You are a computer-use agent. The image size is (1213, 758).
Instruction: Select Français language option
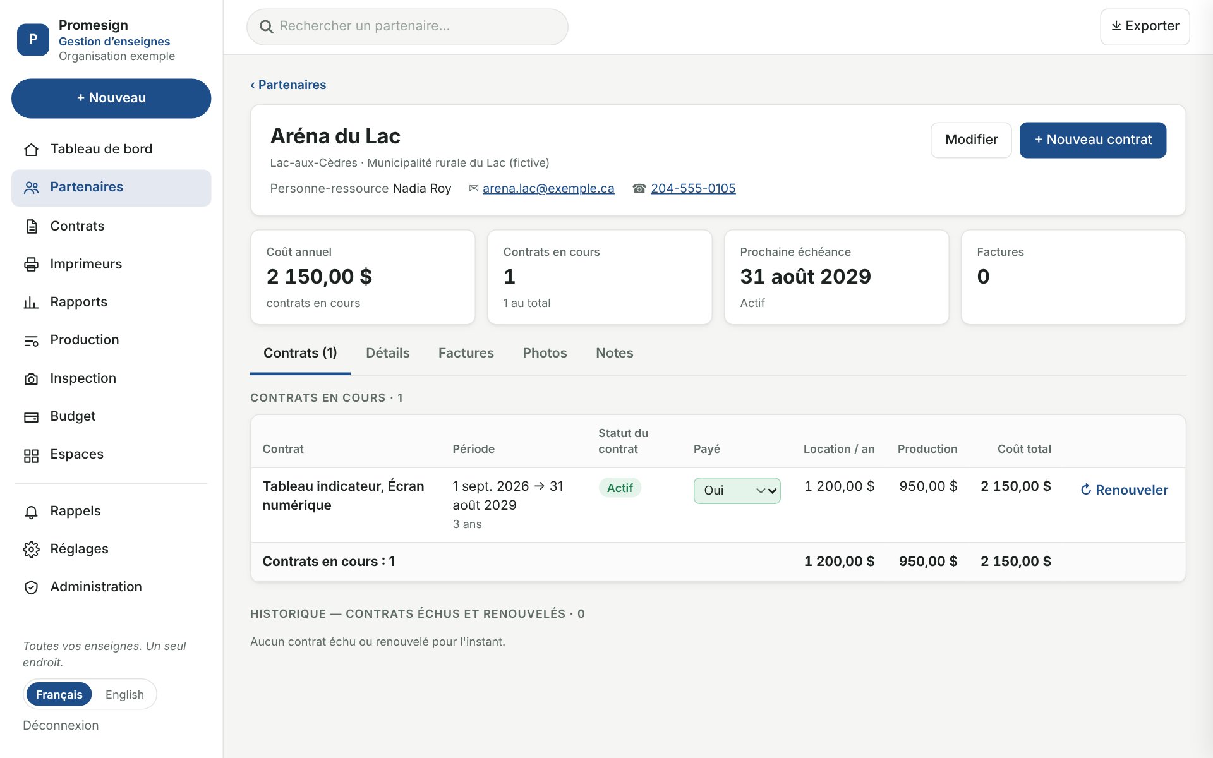pos(59,694)
